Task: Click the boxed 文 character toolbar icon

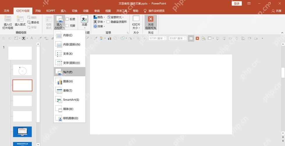Action: coord(24,38)
